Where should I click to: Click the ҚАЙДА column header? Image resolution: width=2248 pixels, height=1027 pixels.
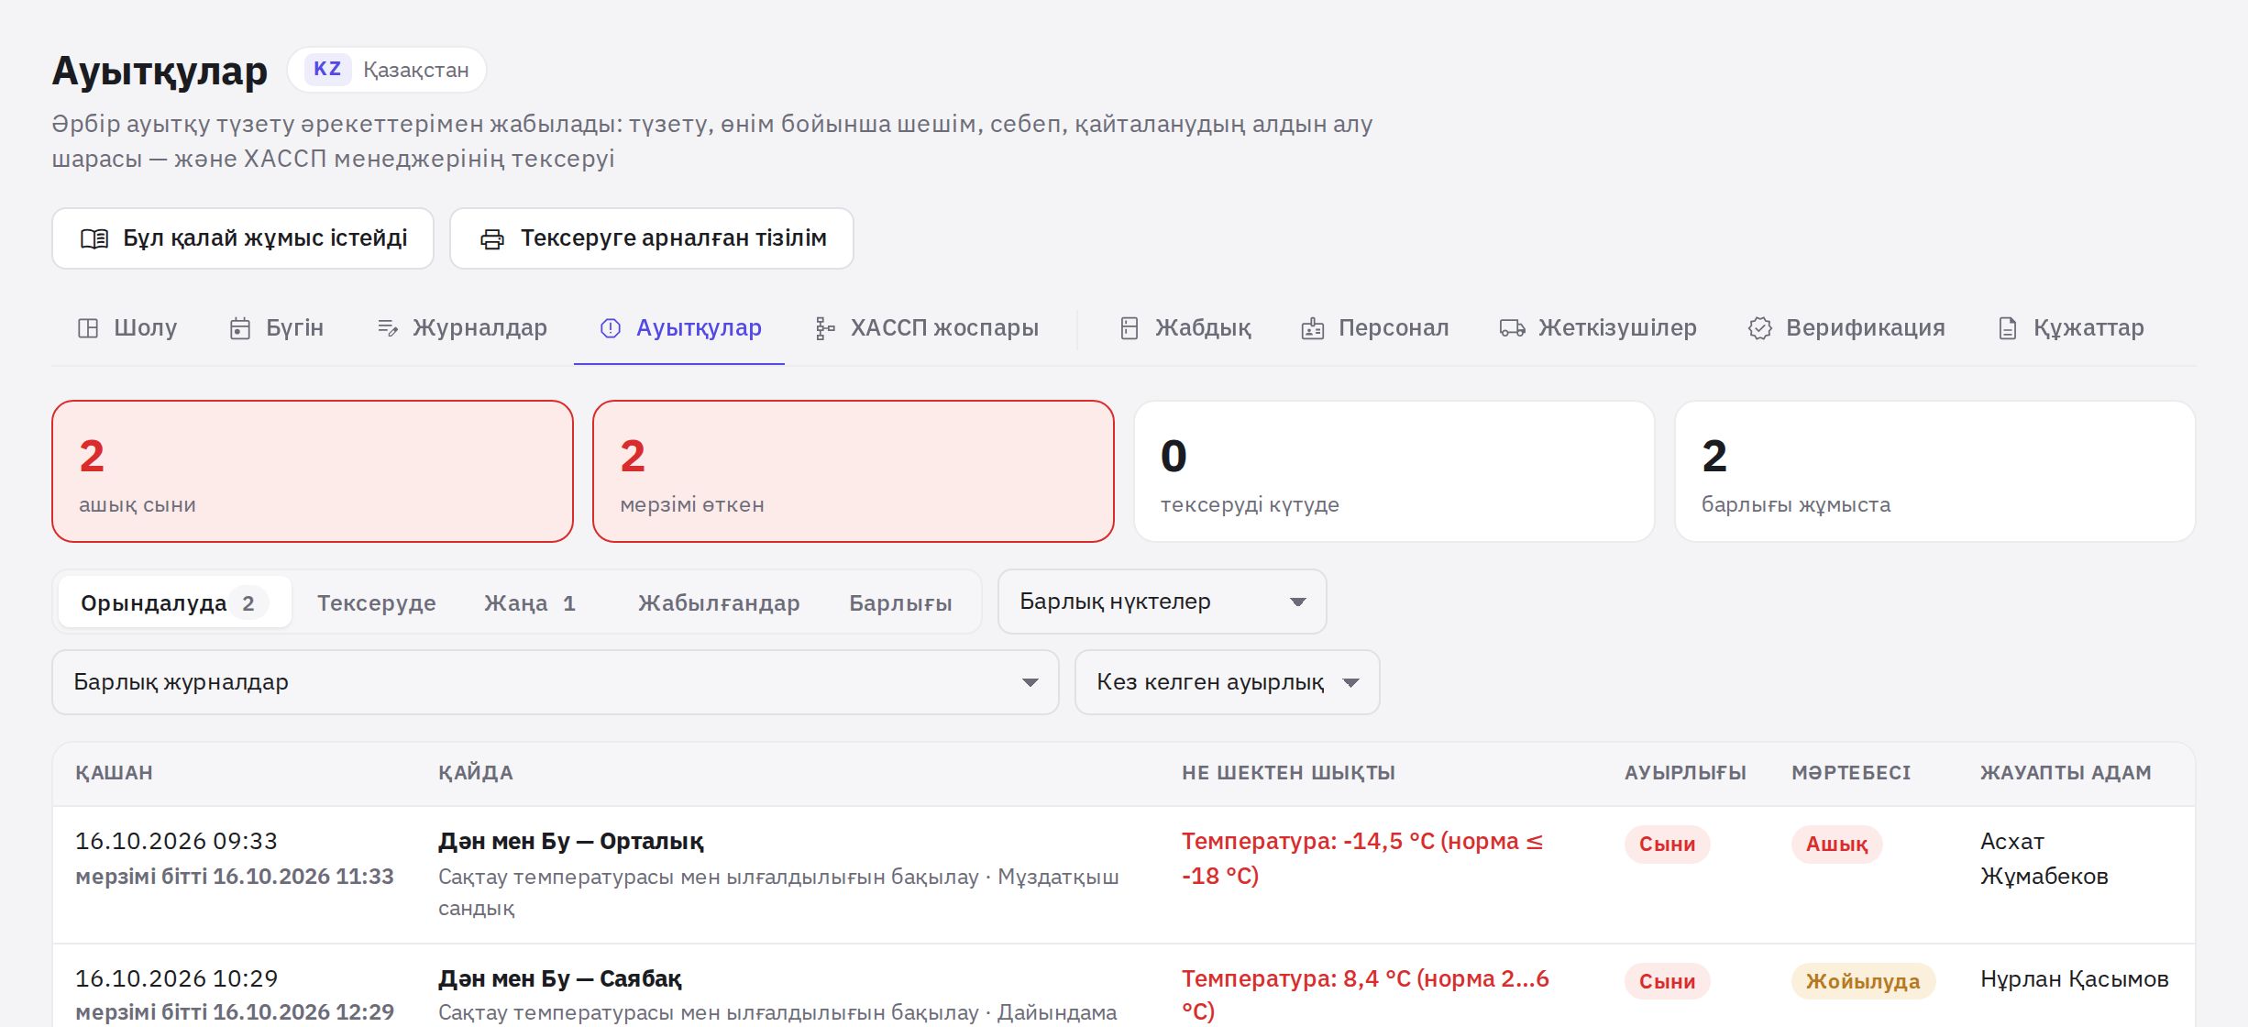[x=475, y=773]
